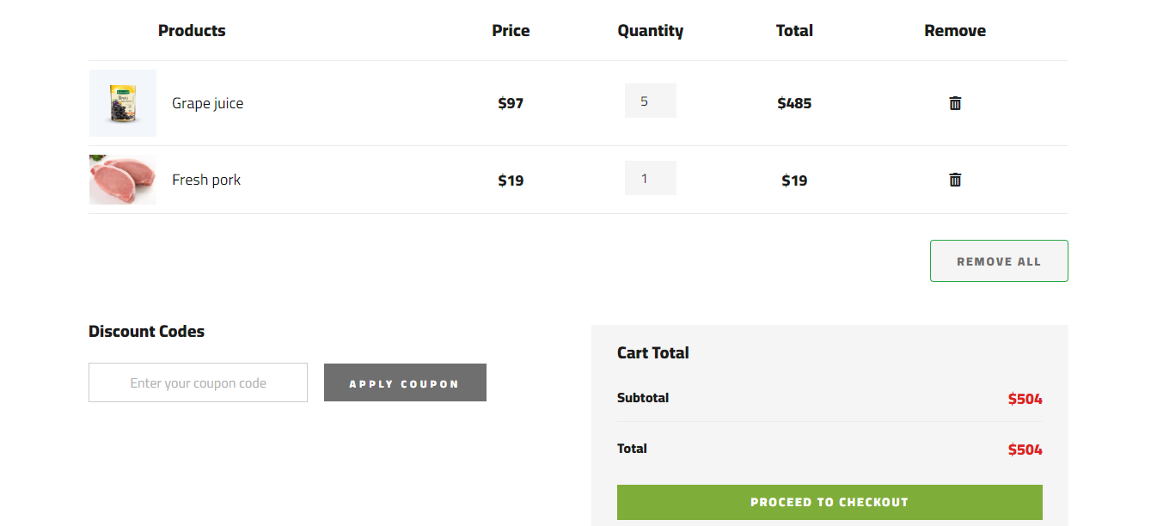Click the Total column header in the table
The width and height of the screenshot is (1157, 526).
click(x=794, y=31)
